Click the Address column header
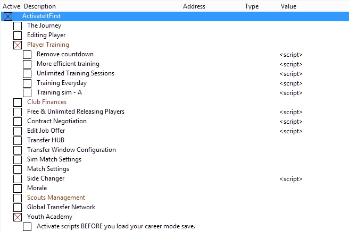 (x=194, y=6)
